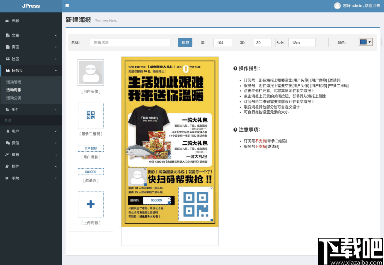Expand the 插件 menu chevron
Screen dimensions: 384x265
point(56,166)
